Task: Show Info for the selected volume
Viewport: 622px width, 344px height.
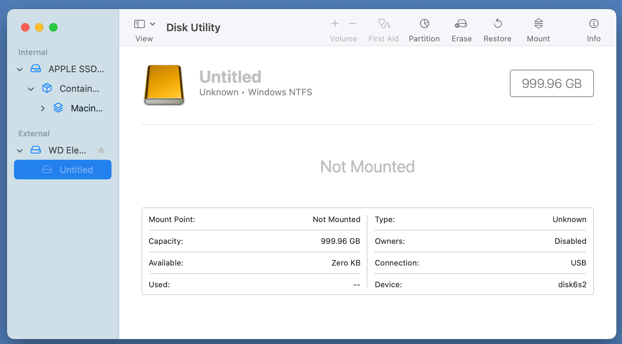Action: (x=594, y=30)
